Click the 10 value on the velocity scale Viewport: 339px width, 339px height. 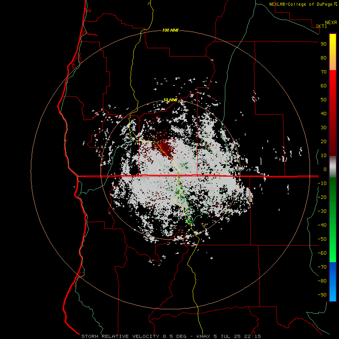click(x=324, y=156)
